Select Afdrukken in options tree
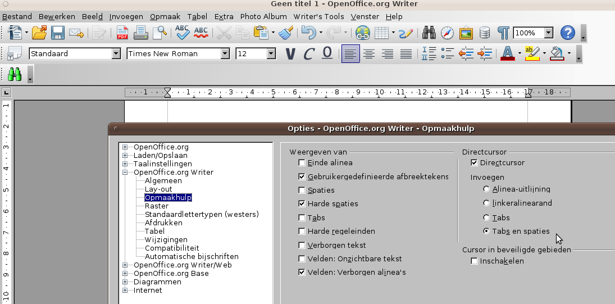Viewport: 615px width, 304px height. point(163,223)
